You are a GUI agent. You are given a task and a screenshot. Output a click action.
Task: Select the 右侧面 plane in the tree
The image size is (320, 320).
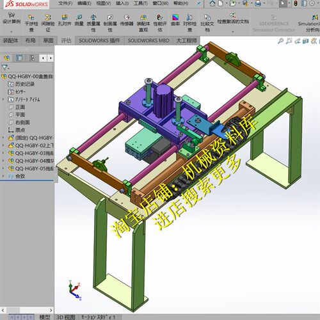point(22,122)
